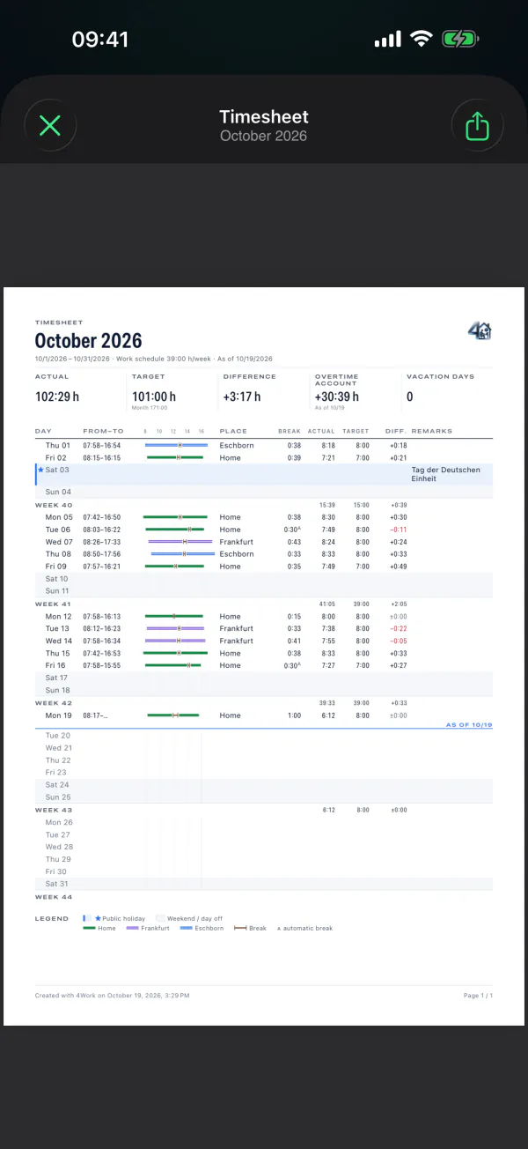
Task: Tap the Overtime Account +30:39 h value
Action: [x=337, y=397]
